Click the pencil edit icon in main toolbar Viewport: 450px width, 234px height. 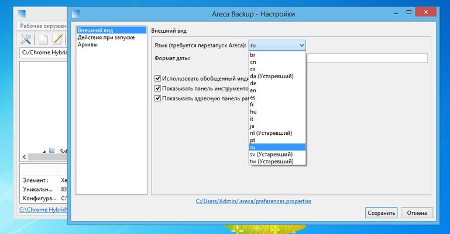coord(57,39)
